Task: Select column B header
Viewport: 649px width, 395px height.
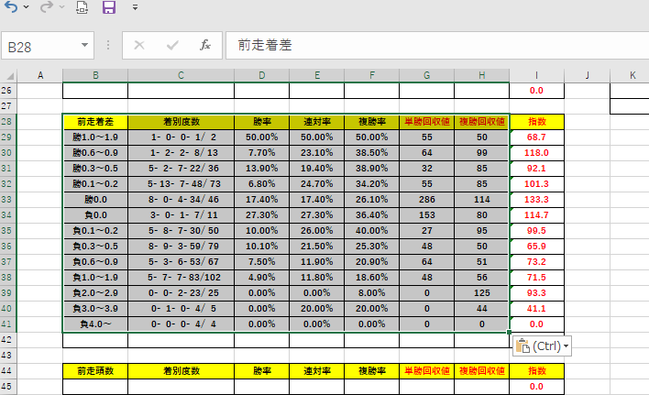Action: [95, 75]
